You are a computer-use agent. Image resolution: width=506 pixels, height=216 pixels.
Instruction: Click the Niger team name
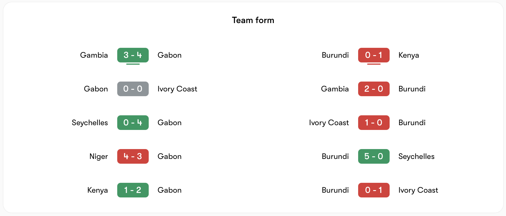pos(98,156)
